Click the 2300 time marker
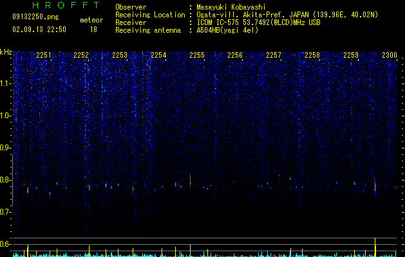Viewport: 405px width, 257px height. point(390,55)
